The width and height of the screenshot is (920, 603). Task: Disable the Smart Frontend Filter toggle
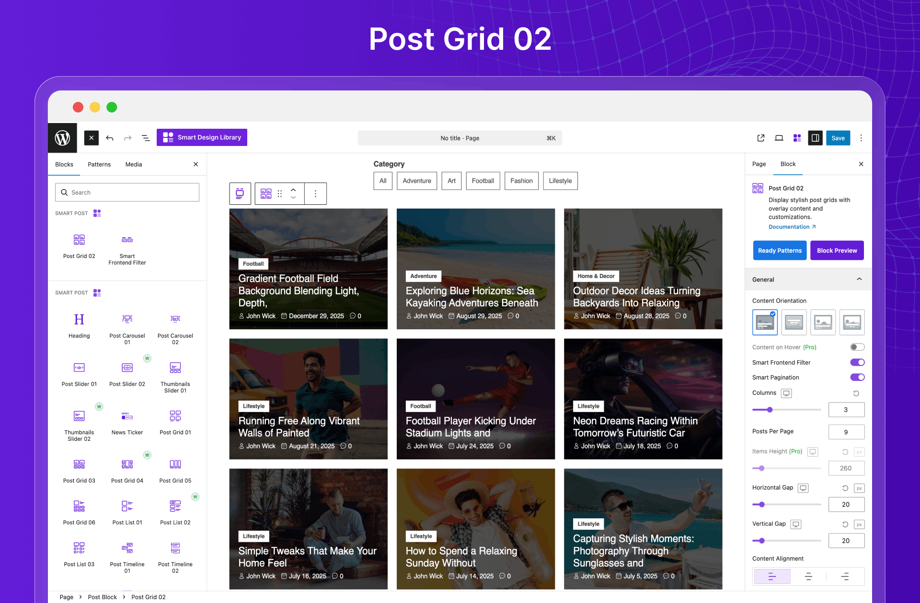pyautogui.click(x=857, y=362)
